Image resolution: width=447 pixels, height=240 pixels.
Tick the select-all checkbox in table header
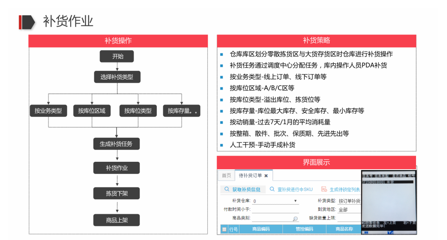point(224,229)
